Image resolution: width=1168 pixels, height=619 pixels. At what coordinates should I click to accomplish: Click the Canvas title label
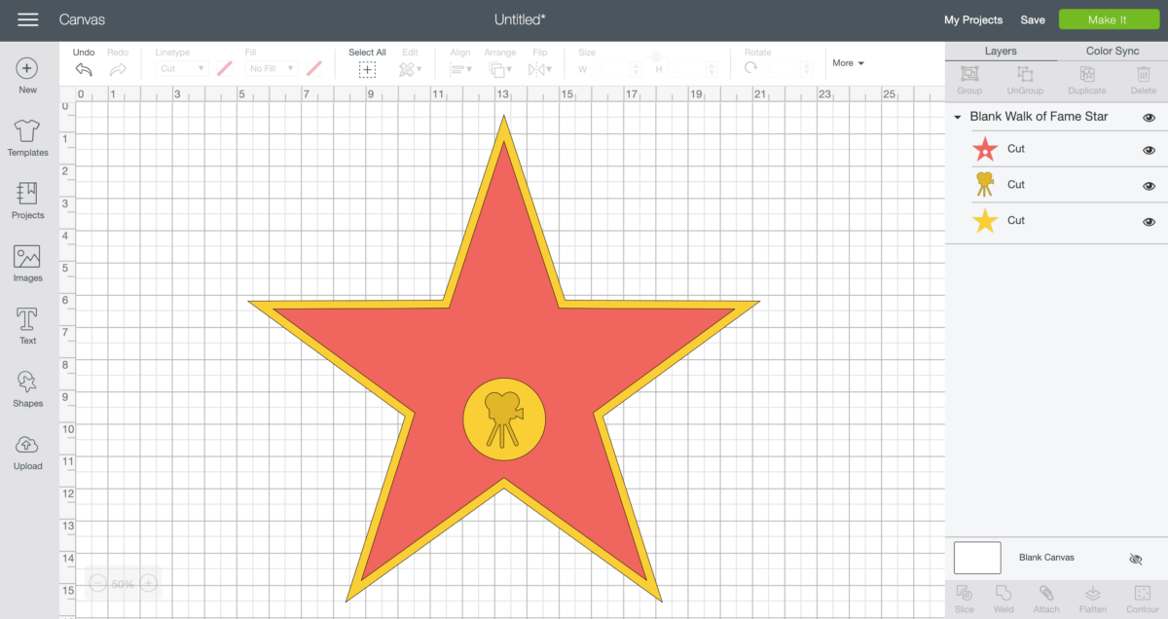click(x=82, y=19)
